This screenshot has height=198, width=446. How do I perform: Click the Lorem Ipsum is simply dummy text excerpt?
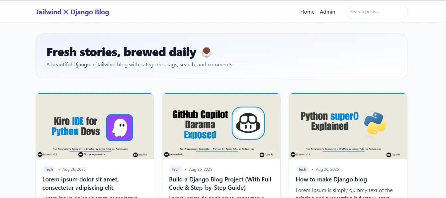[x=344, y=192]
